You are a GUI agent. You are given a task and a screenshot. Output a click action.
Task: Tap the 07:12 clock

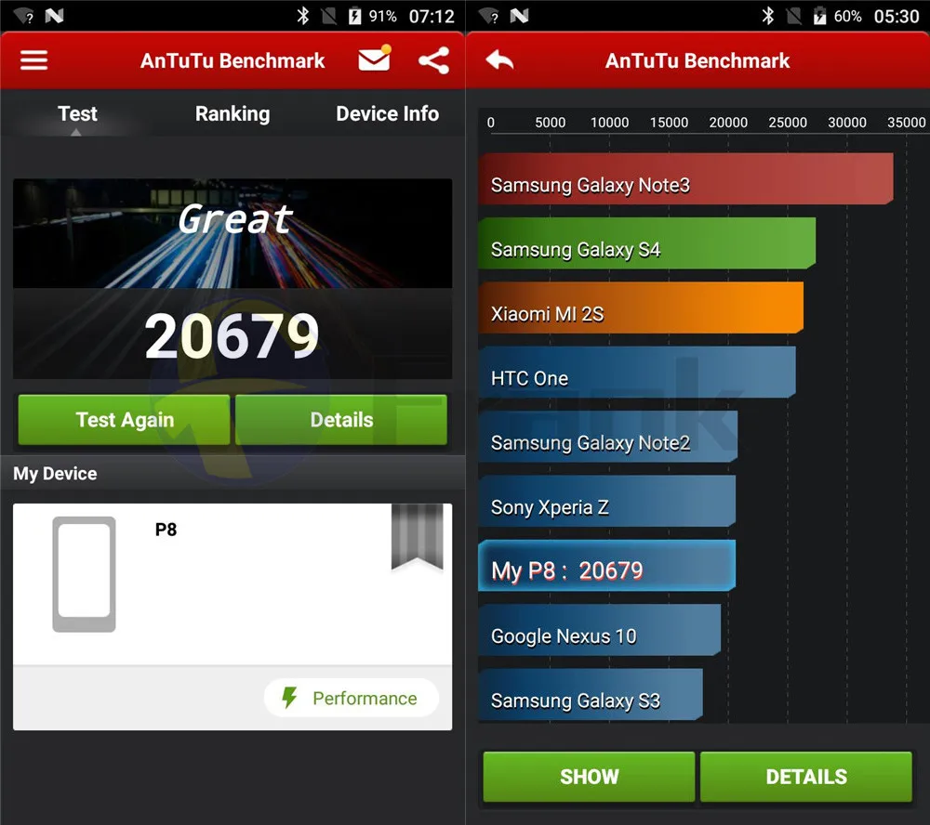pyautogui.click(x=432, y=16)
